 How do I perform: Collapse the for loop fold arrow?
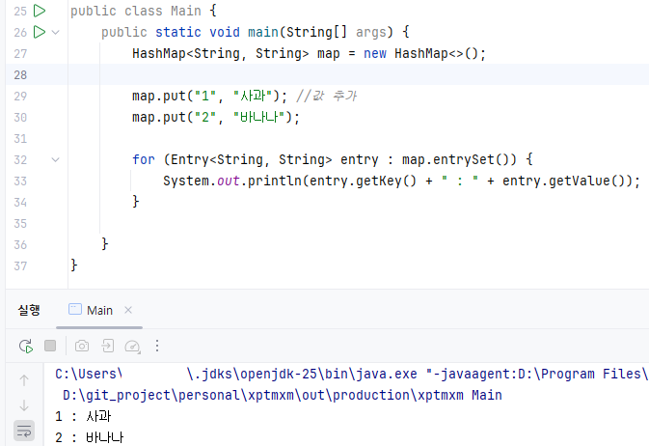coord(56,159)
